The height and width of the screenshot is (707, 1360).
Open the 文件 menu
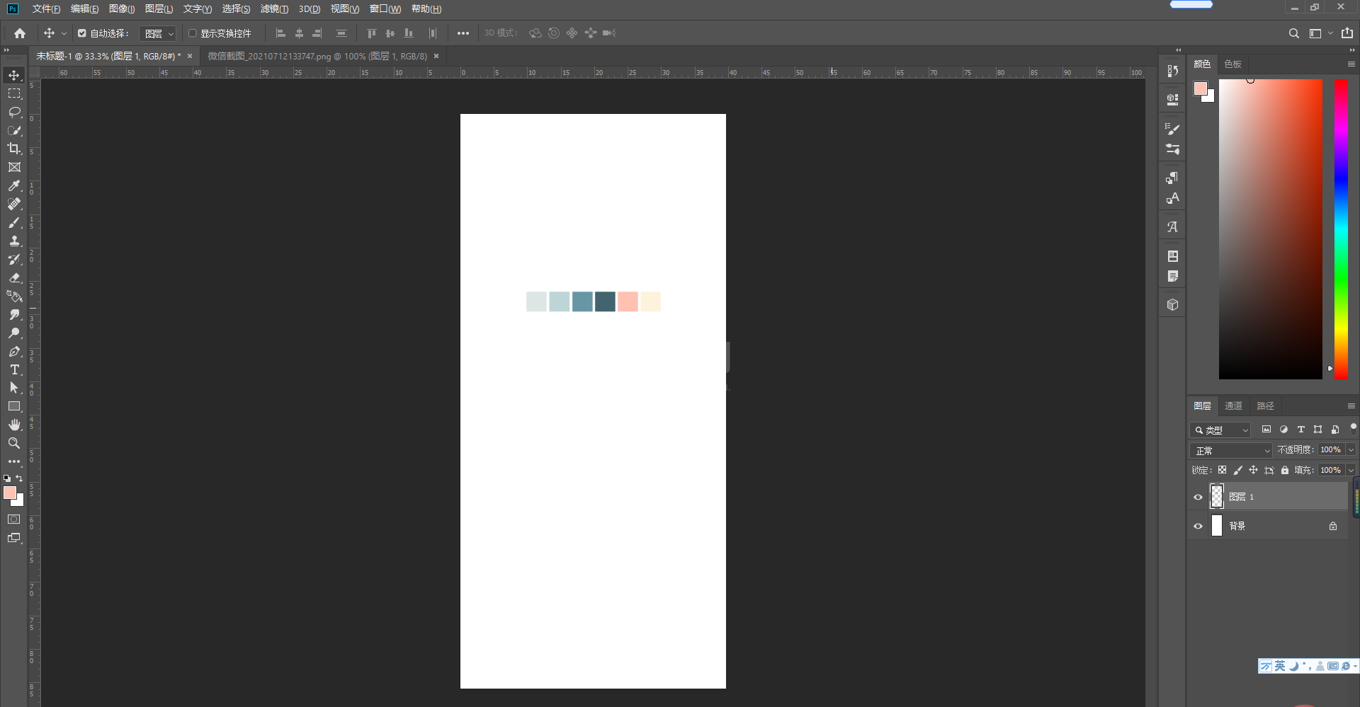tap(46, 9)
